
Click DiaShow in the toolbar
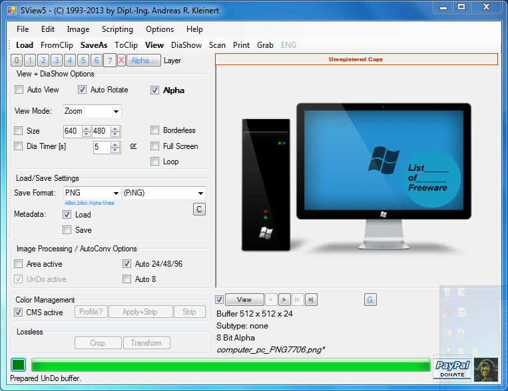click(x=186, y=45)
